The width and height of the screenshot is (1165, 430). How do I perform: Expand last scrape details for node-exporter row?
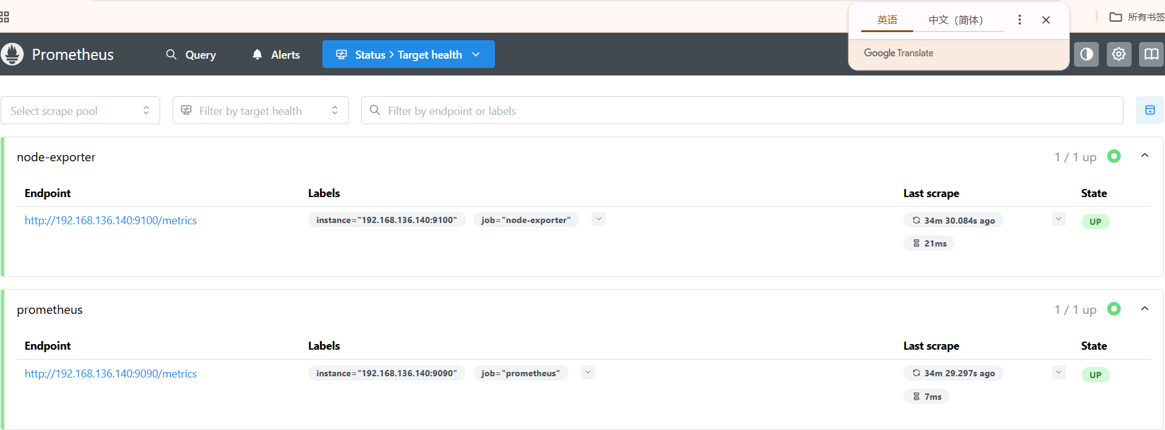tap(1059, 219)
